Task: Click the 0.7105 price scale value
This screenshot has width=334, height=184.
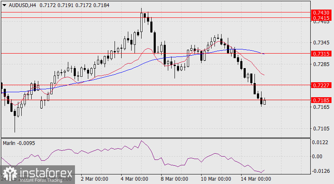Action: pos(321,129)
